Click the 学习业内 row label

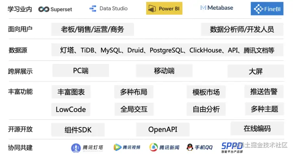coord(20,9)
